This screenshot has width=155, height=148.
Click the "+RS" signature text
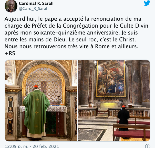point(10,53)
